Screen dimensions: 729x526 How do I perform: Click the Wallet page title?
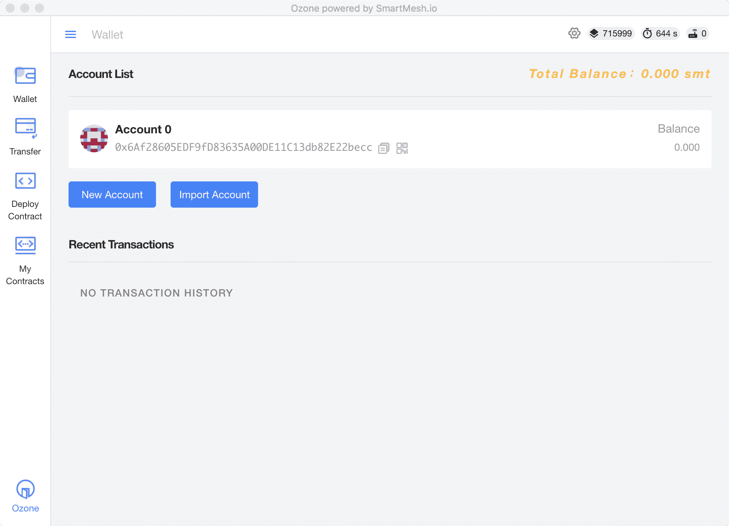coord(107,35)
